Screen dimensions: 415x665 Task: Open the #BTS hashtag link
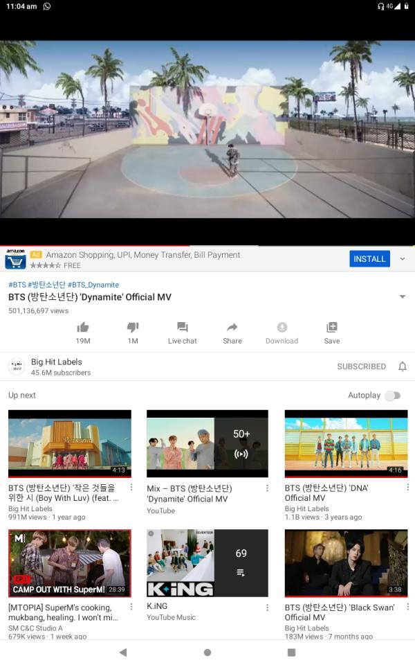(x=17, y=285)
